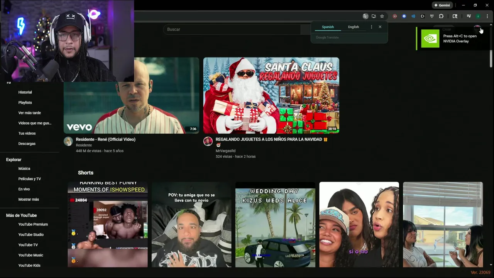Open YouTube Premium link
Image resolution: width=494 pixels, height=278 pixels.
coord(33,224)
